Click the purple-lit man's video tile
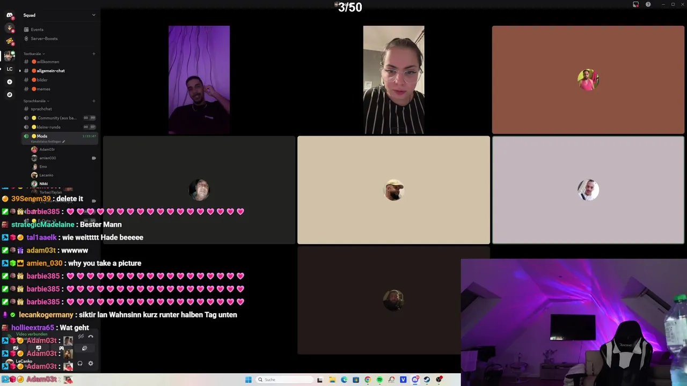The width and height of the screenshot is (687, 386). (x=199, y=80)
